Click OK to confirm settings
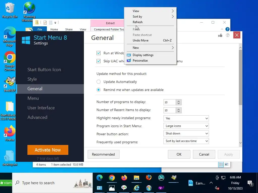Image resolution: width=258 pixels, height=193 pixels. point(179,154)
